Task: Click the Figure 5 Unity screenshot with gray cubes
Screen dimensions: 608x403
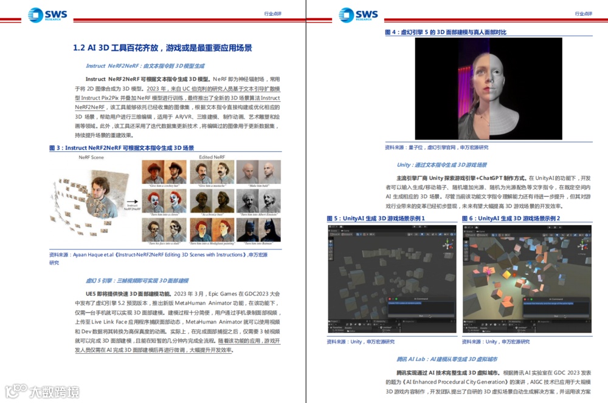Action: pos(392,279)
